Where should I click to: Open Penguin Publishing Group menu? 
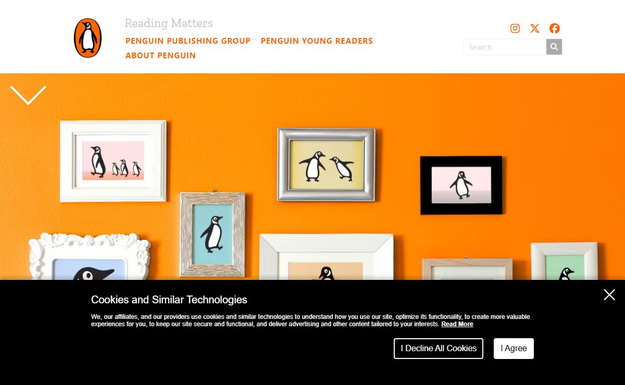click(x=188, y=41)
